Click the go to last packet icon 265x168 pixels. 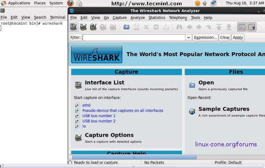click(x=229, y=27)
